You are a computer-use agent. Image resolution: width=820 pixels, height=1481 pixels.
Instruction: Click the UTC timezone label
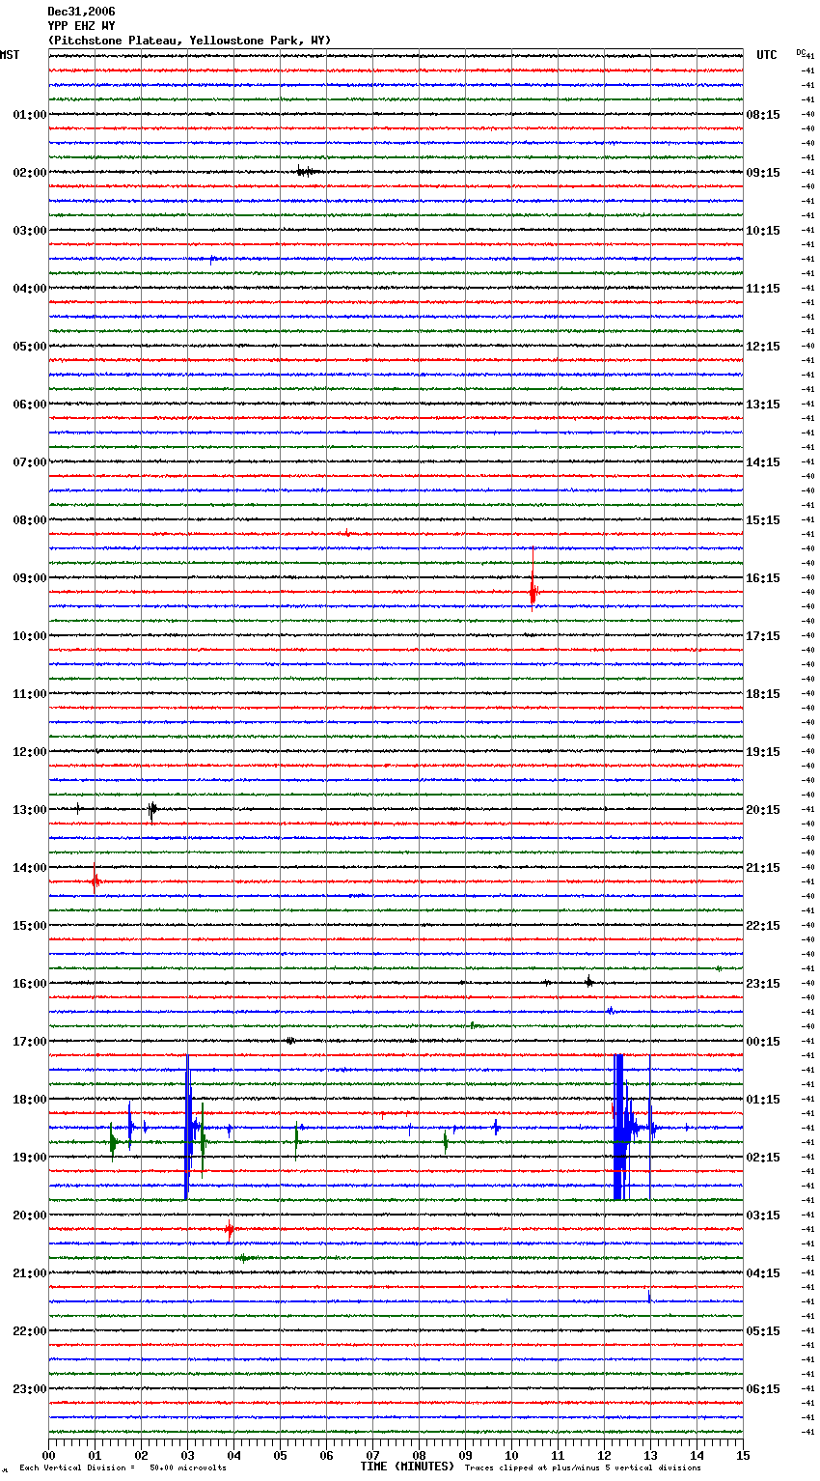pyautogui.click(x=767, y=55)
